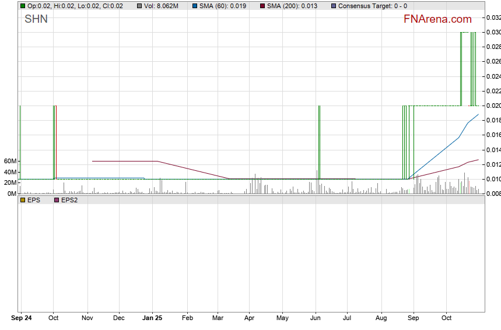501x330 pixels.
Task: Click the green OHLC price legend swatch
Action: coord(23,6)
